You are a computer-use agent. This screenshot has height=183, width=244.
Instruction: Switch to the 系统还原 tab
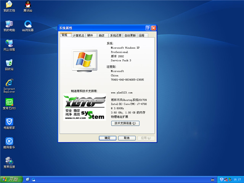[x=116, y=35]
